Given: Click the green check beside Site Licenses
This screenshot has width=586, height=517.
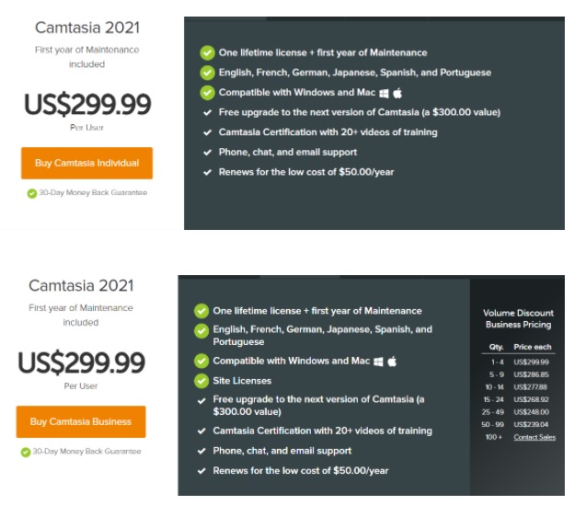Looking at the screenshot, I should tap(201, 381).
